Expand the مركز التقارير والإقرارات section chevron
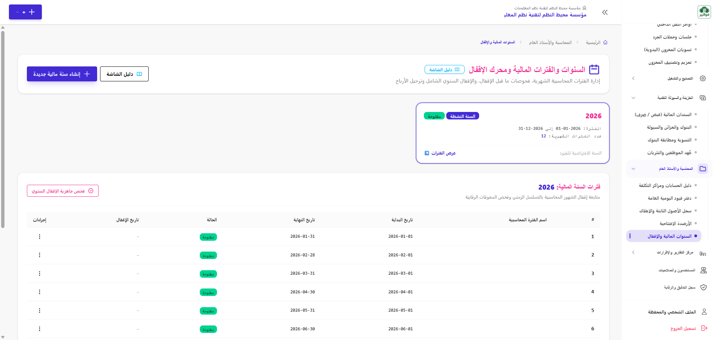Viewport: 717px width, 340px height. click(633, 253)
